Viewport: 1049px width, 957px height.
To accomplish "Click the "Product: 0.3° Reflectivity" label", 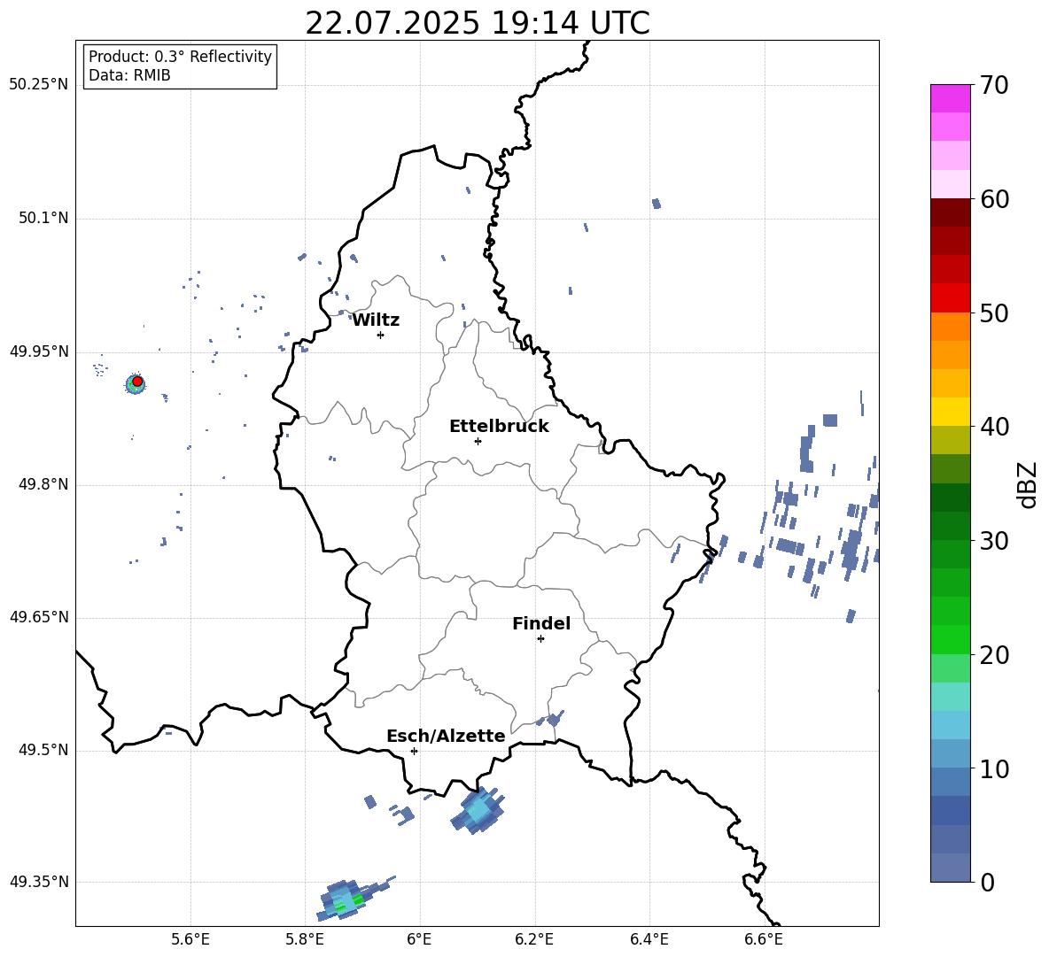I will pyautogui.click(x=180, y=57).
